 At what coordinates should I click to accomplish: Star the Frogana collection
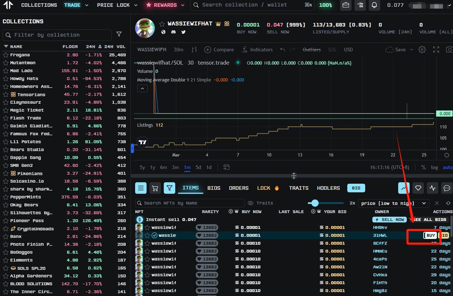coord(6,55)
